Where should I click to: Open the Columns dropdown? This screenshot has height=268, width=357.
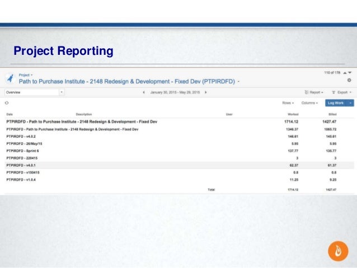click(309, 103)
